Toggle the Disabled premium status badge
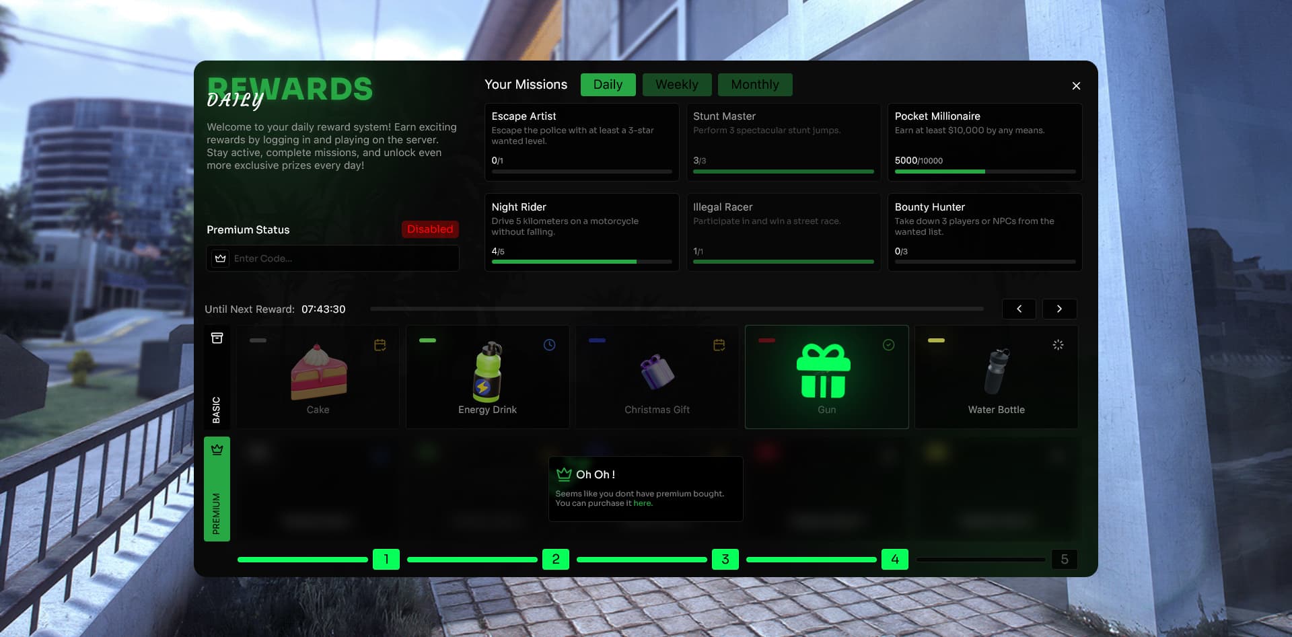This screenshot has height=637, width=1292. tap(430, 229)
